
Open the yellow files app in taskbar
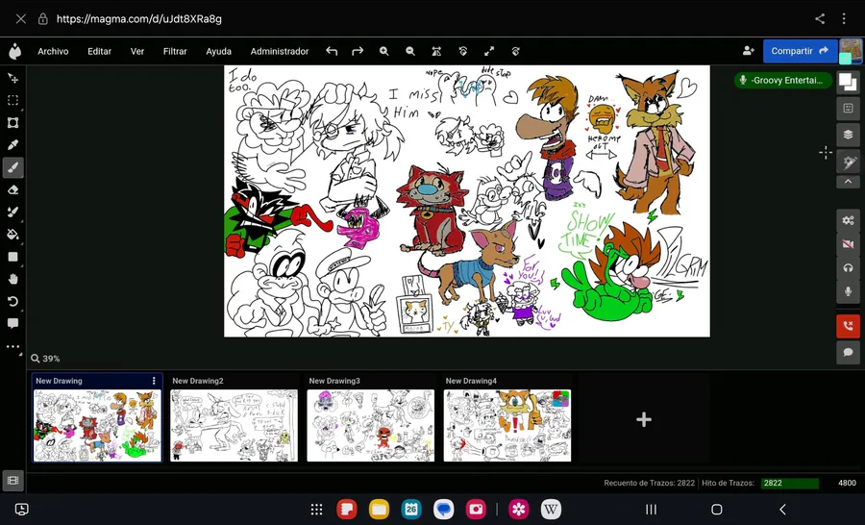pyautogui.click(x=379, y=509)
